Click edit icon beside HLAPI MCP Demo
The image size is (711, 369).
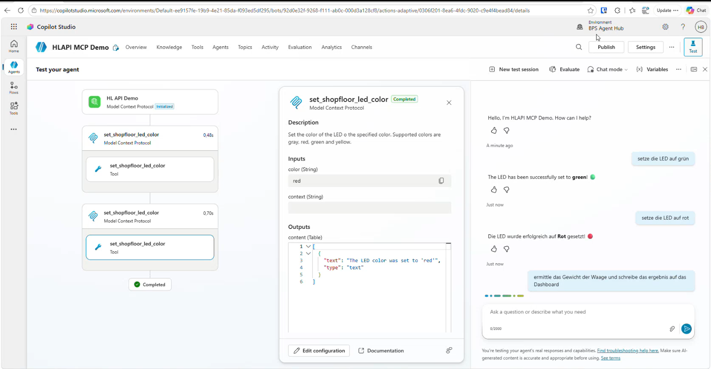pos(116,47)
